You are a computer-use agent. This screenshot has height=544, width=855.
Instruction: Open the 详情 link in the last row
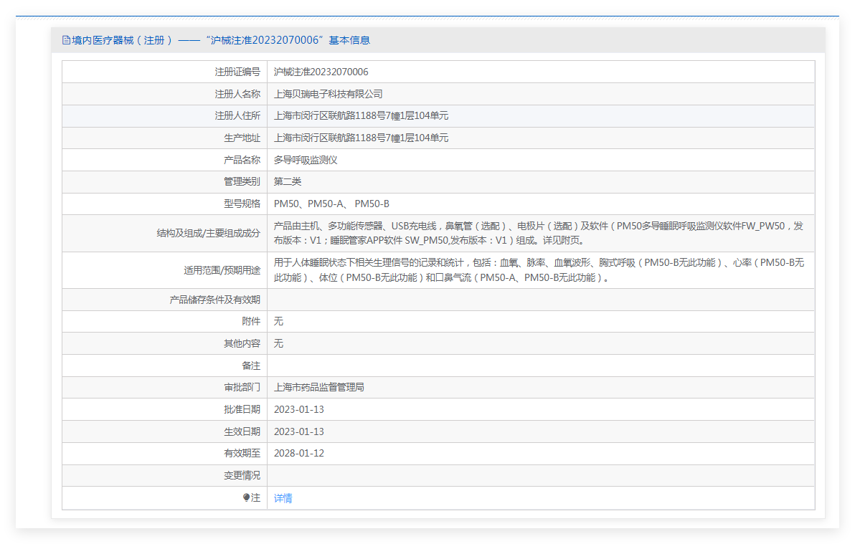click(283, 498)
